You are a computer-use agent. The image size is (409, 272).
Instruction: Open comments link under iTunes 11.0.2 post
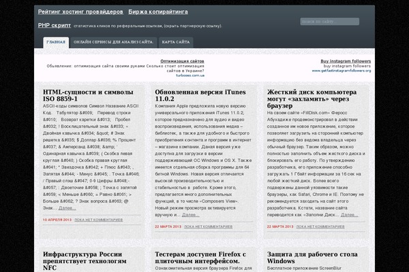(209, 226)
